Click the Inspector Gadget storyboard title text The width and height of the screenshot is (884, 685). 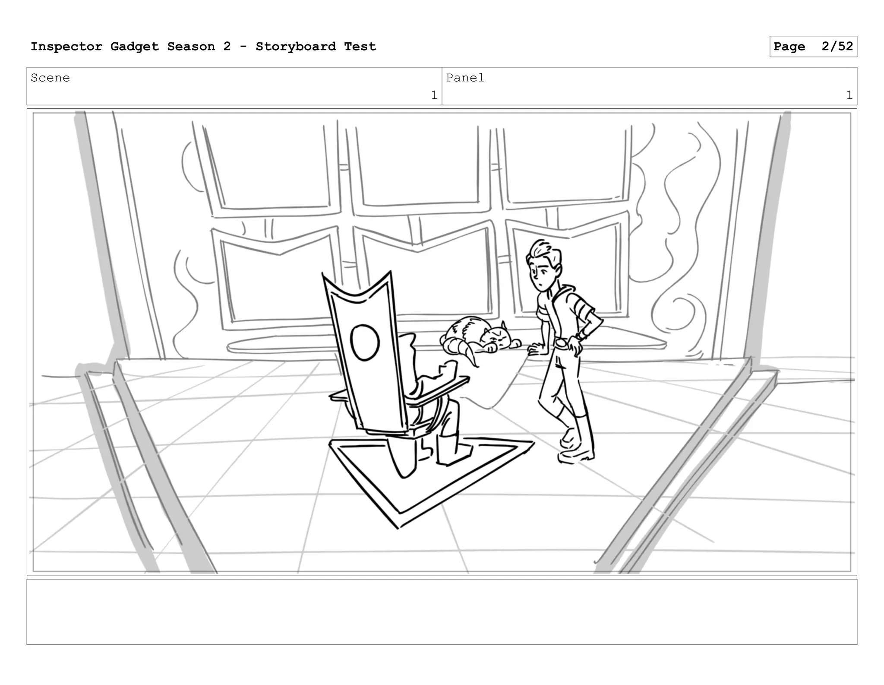203,47
